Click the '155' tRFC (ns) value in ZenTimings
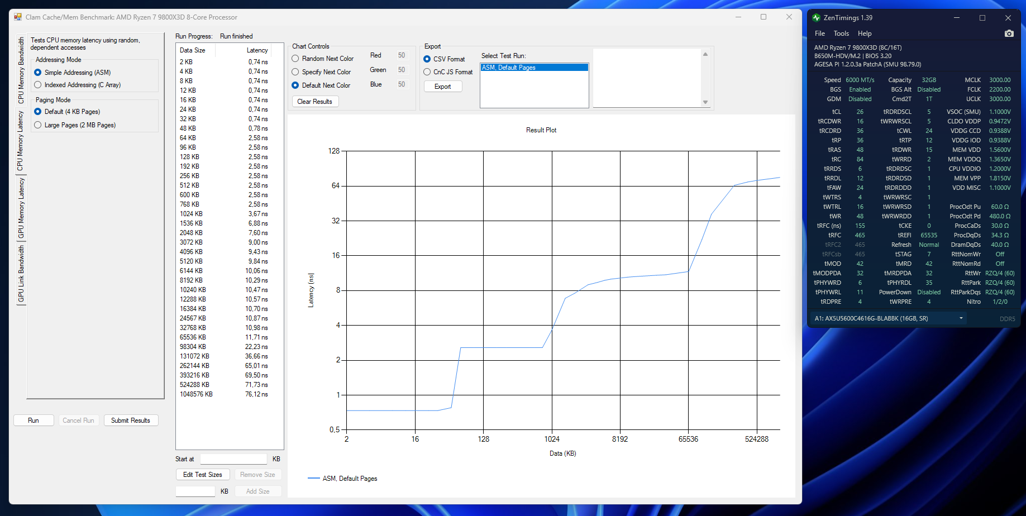1026x516 pixels. [x=860, y=226]
